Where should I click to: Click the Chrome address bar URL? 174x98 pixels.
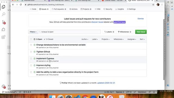46,5
